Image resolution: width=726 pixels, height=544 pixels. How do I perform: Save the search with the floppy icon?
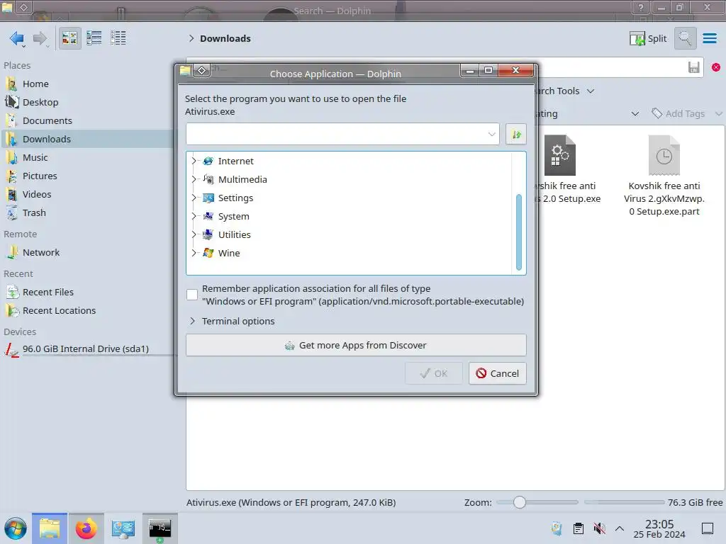pyautogui.click(x=693, y=67)
